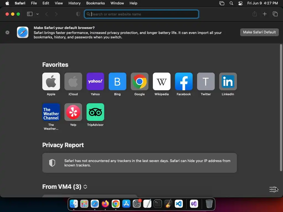
Task: Click Stage Manager menu bar icon
Action: [x=222, y=3]
